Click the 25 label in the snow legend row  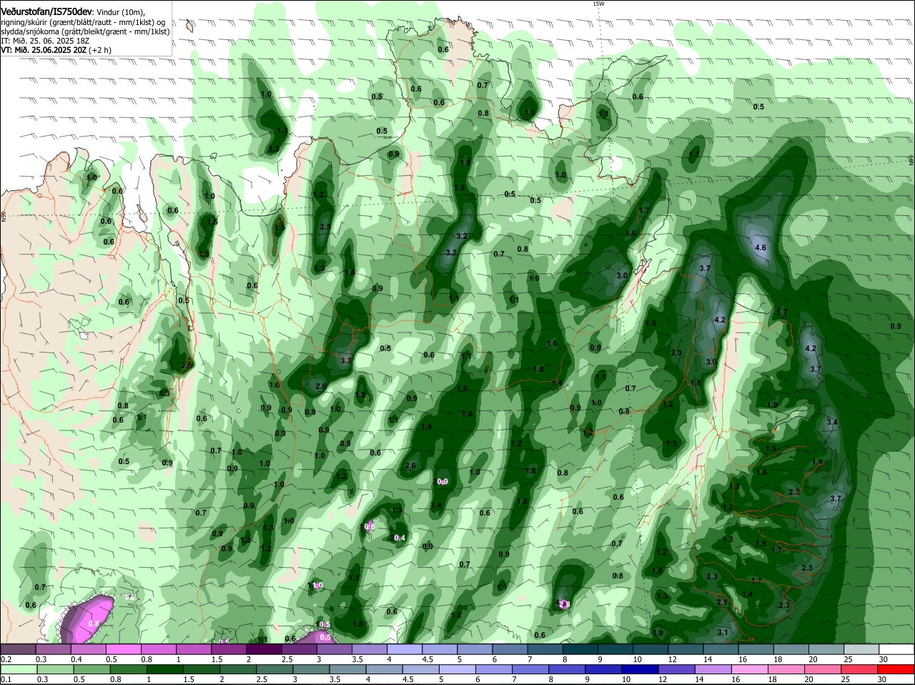[x=849, y=659]
